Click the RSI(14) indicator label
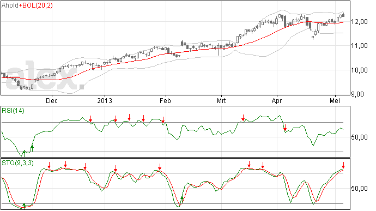The width and height of the screenshot is (376, 211). (x=13, y=111)
